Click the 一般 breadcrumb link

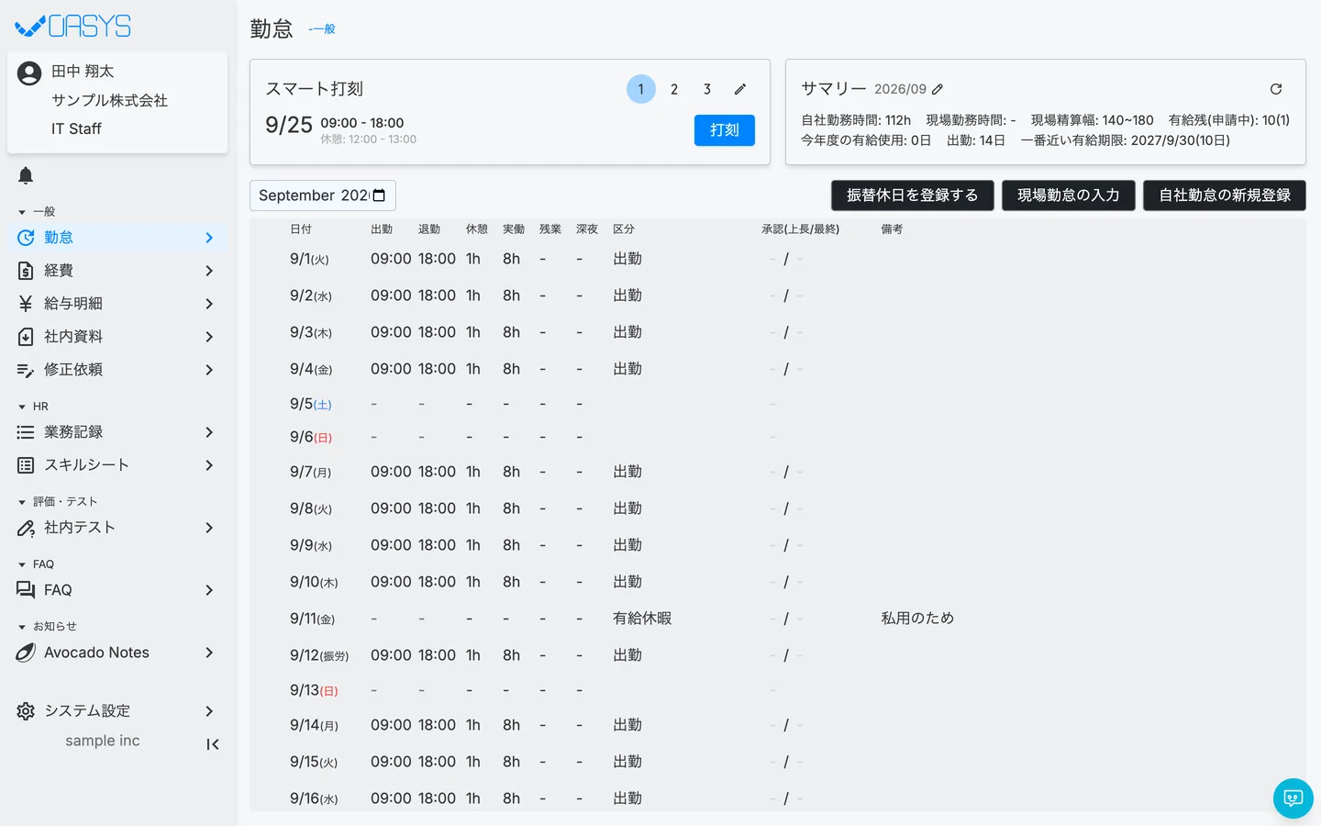(x=323, y=29)
